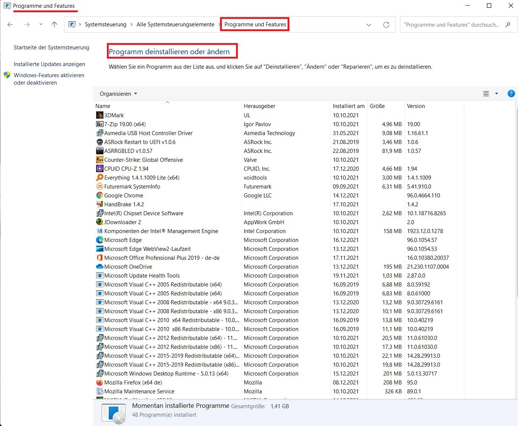518x426 pixels.
Task: Click the Microsoft Office Professional Plus icon
Action: [99, 258]
